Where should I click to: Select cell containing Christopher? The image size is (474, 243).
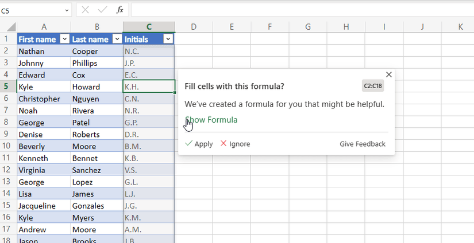(44, 99)
